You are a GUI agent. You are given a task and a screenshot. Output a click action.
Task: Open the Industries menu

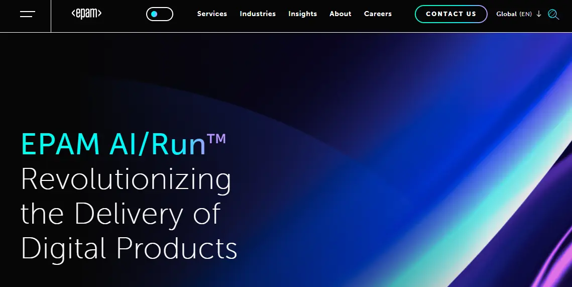258,14
